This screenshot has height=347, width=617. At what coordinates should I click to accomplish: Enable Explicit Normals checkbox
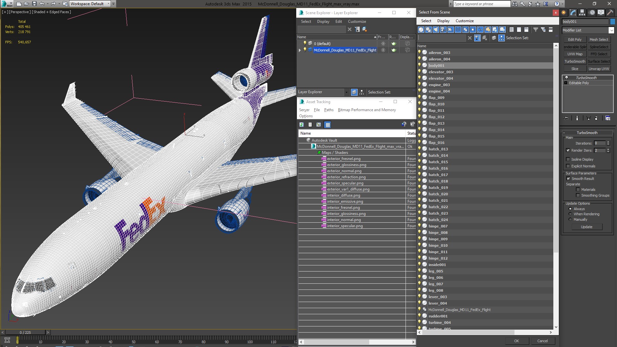pos(568,166)
